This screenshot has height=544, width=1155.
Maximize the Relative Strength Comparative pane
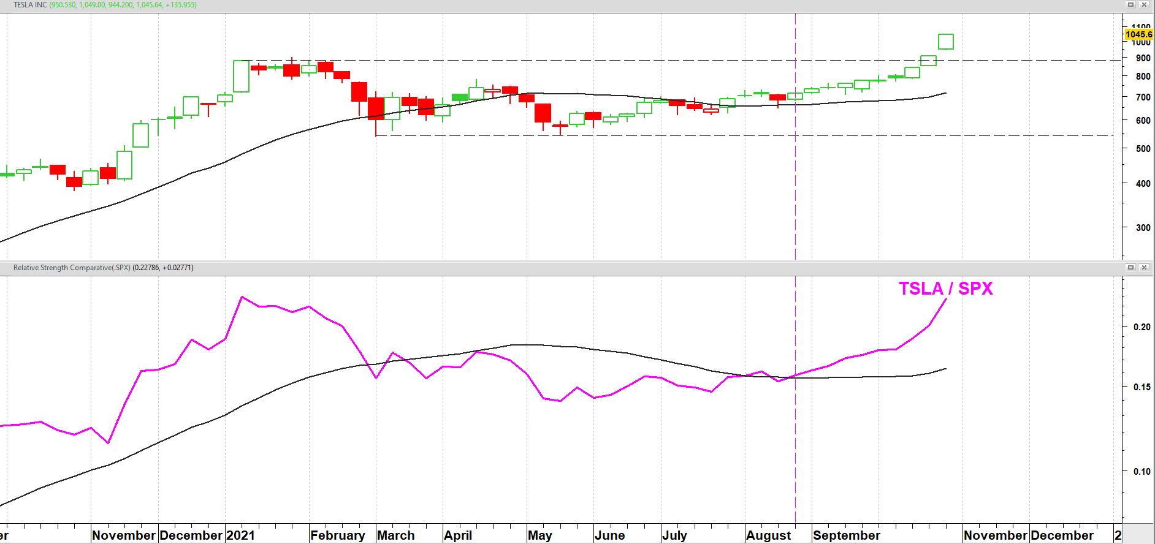point(1131,268)
